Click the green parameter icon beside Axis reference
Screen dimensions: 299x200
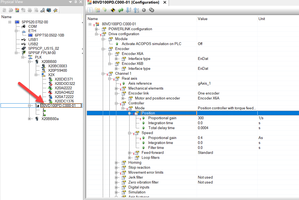click(x=123, y=84)
